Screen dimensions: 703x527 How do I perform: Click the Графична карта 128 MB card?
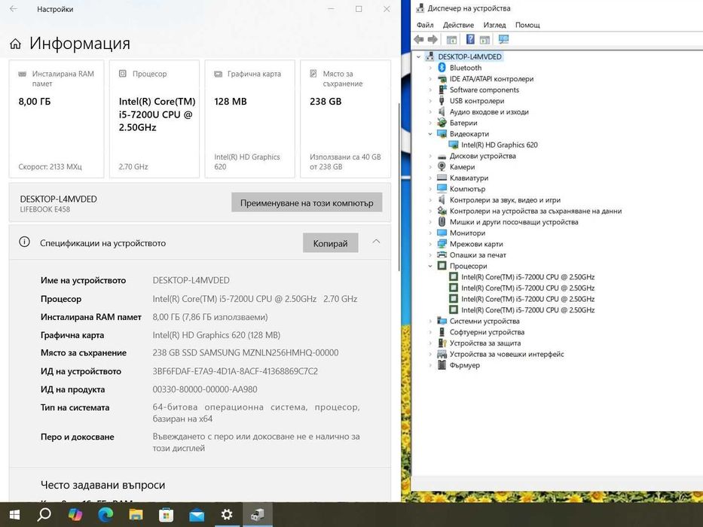coord(249,119)
